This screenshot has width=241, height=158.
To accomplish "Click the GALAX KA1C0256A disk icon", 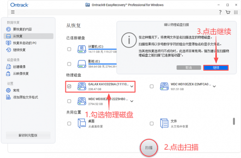I will click(x=82, y=86).
